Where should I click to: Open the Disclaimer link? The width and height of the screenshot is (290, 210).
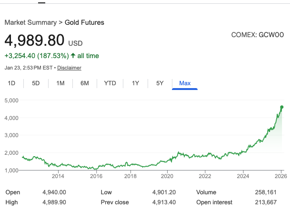pyautogui.click(x=70, y=68)
